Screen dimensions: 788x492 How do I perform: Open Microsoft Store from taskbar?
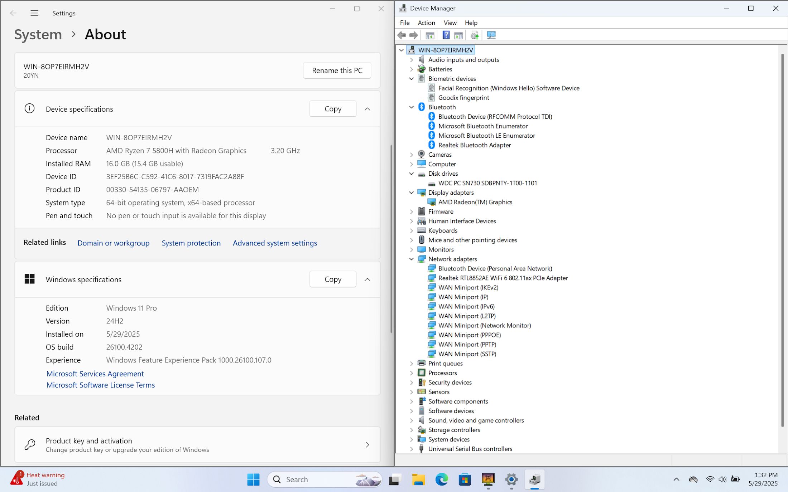coord(465,479)
